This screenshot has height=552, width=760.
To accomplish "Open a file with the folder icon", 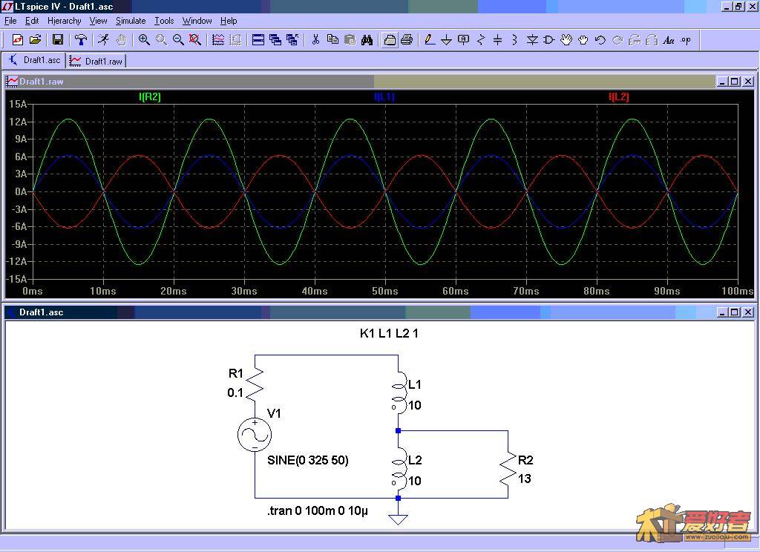I will pos(35,40).
